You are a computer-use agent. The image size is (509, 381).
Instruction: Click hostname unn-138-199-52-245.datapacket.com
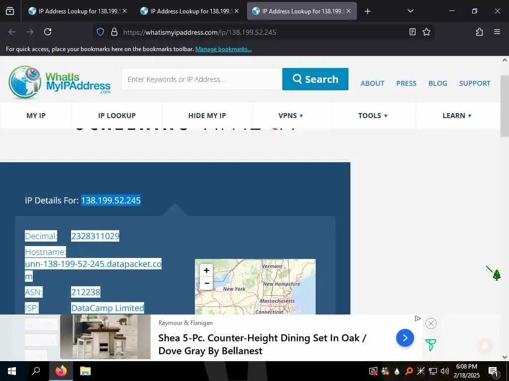93,270
